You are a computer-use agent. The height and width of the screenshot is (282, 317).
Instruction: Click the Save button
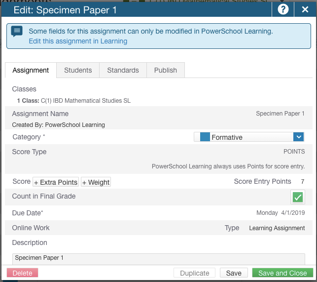click(234, 273)
